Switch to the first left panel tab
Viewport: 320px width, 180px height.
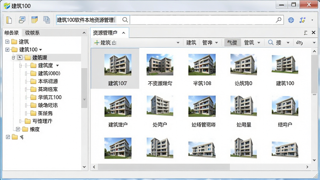click(12, 32)
